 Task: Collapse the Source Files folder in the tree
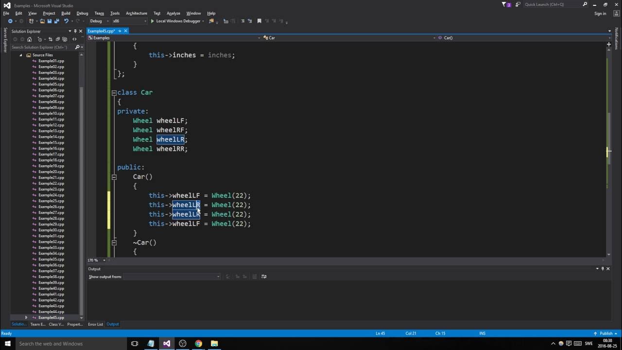(21, 55)
